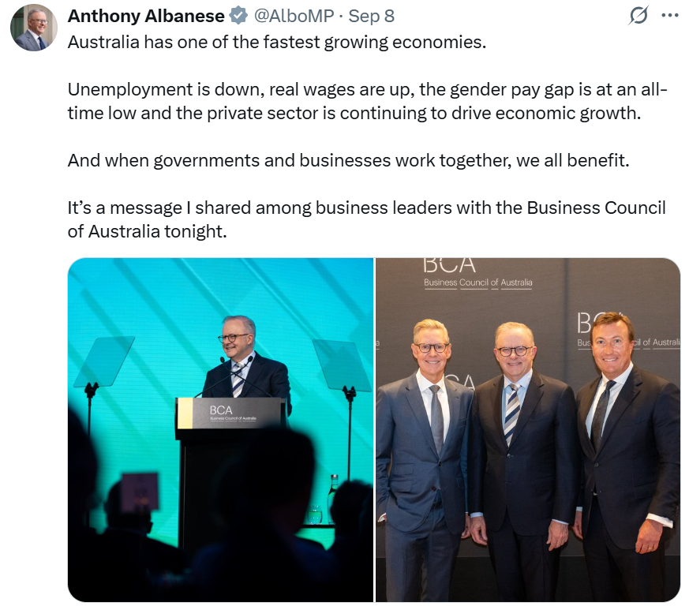Open the left photo of the podium speech

point(220,430)
